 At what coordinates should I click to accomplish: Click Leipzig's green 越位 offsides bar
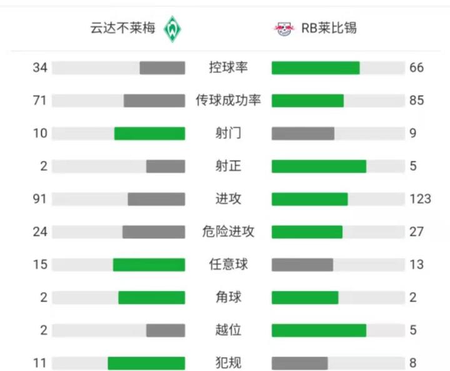(319, 330)
